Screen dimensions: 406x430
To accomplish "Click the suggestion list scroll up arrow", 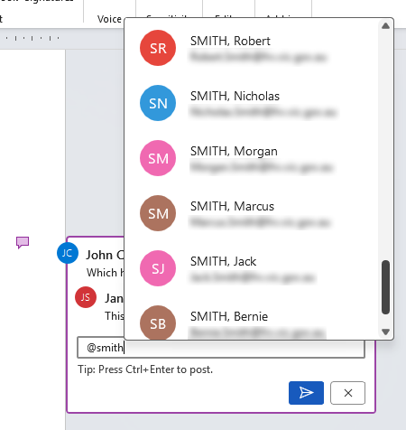I will [x=385, y=26].
